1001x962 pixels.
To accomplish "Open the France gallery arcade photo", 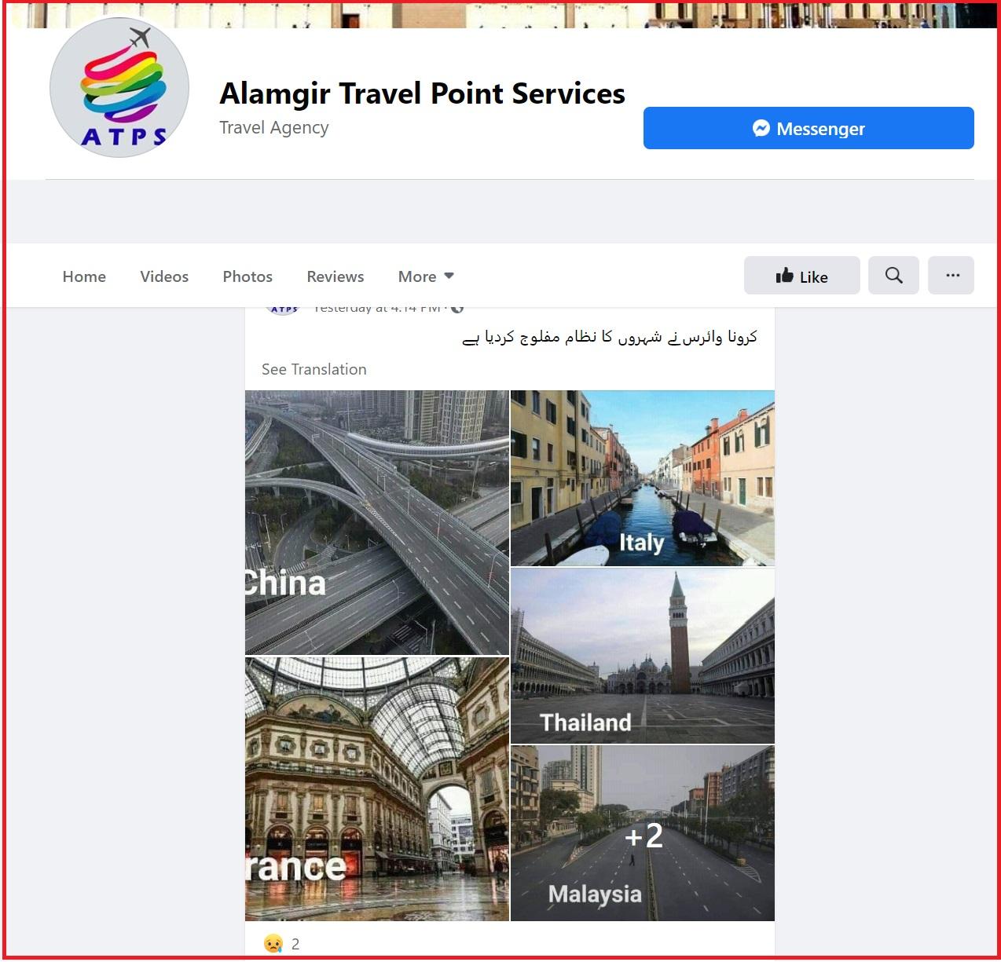I will coord(377,788).
